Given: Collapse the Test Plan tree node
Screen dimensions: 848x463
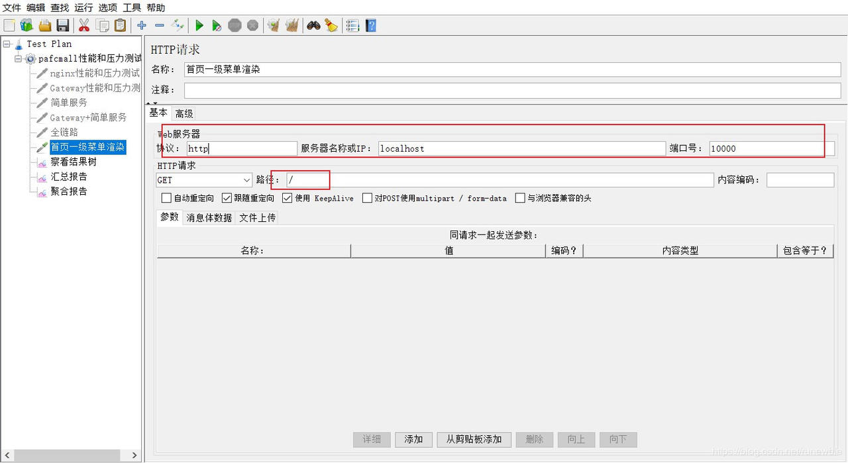Looking at the screenshot, I should pyautogui.click(x=6, y=44).
